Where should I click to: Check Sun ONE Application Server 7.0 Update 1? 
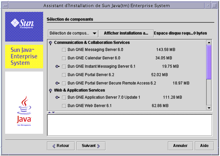pyautogui.click(x=64, y=98)
